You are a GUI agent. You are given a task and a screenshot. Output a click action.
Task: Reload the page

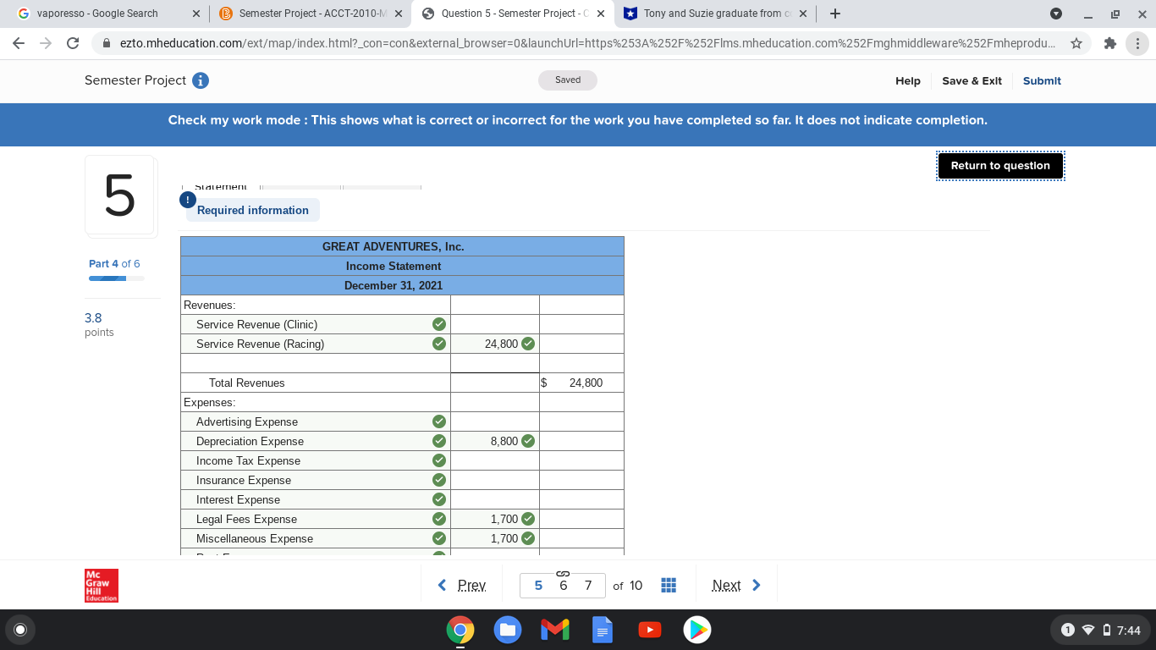point(73,43)
